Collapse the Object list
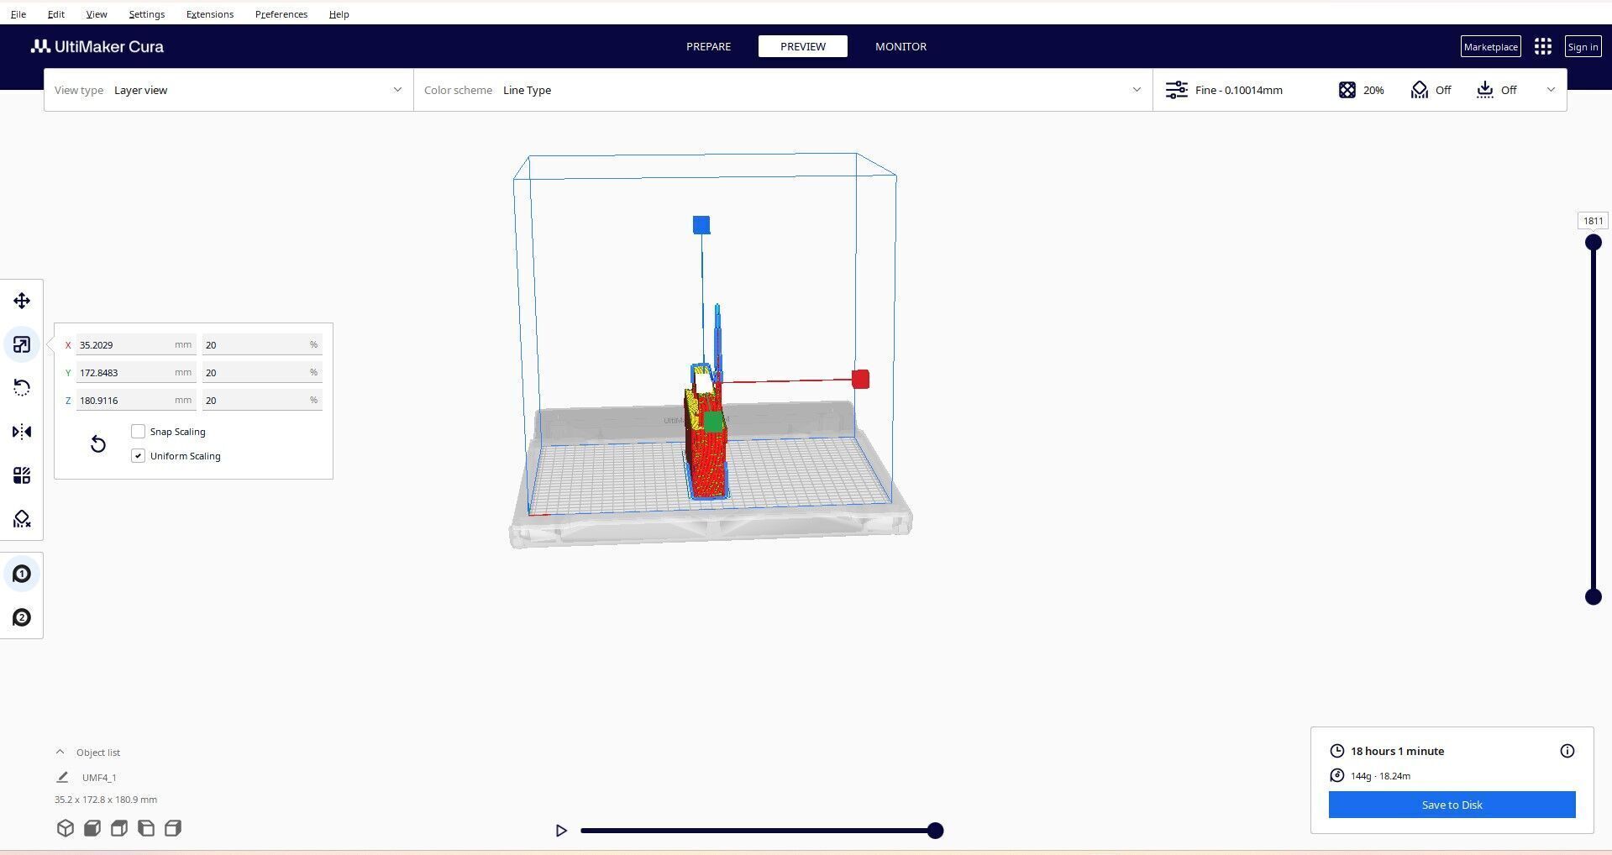 coord(60,753)
